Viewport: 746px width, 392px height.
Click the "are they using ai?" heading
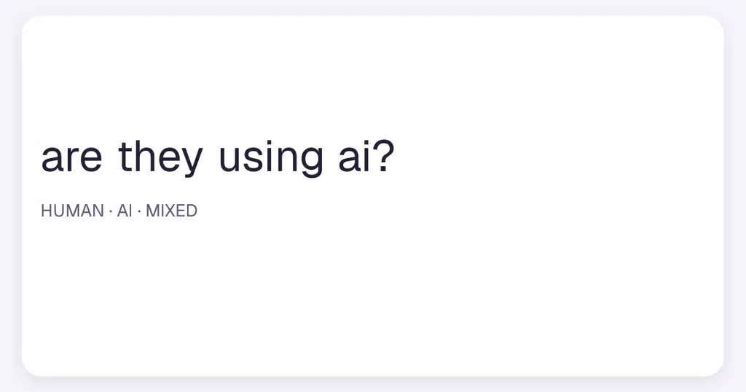coord(218,157)
